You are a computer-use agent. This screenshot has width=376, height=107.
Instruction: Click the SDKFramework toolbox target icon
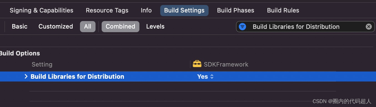[197, 64]
